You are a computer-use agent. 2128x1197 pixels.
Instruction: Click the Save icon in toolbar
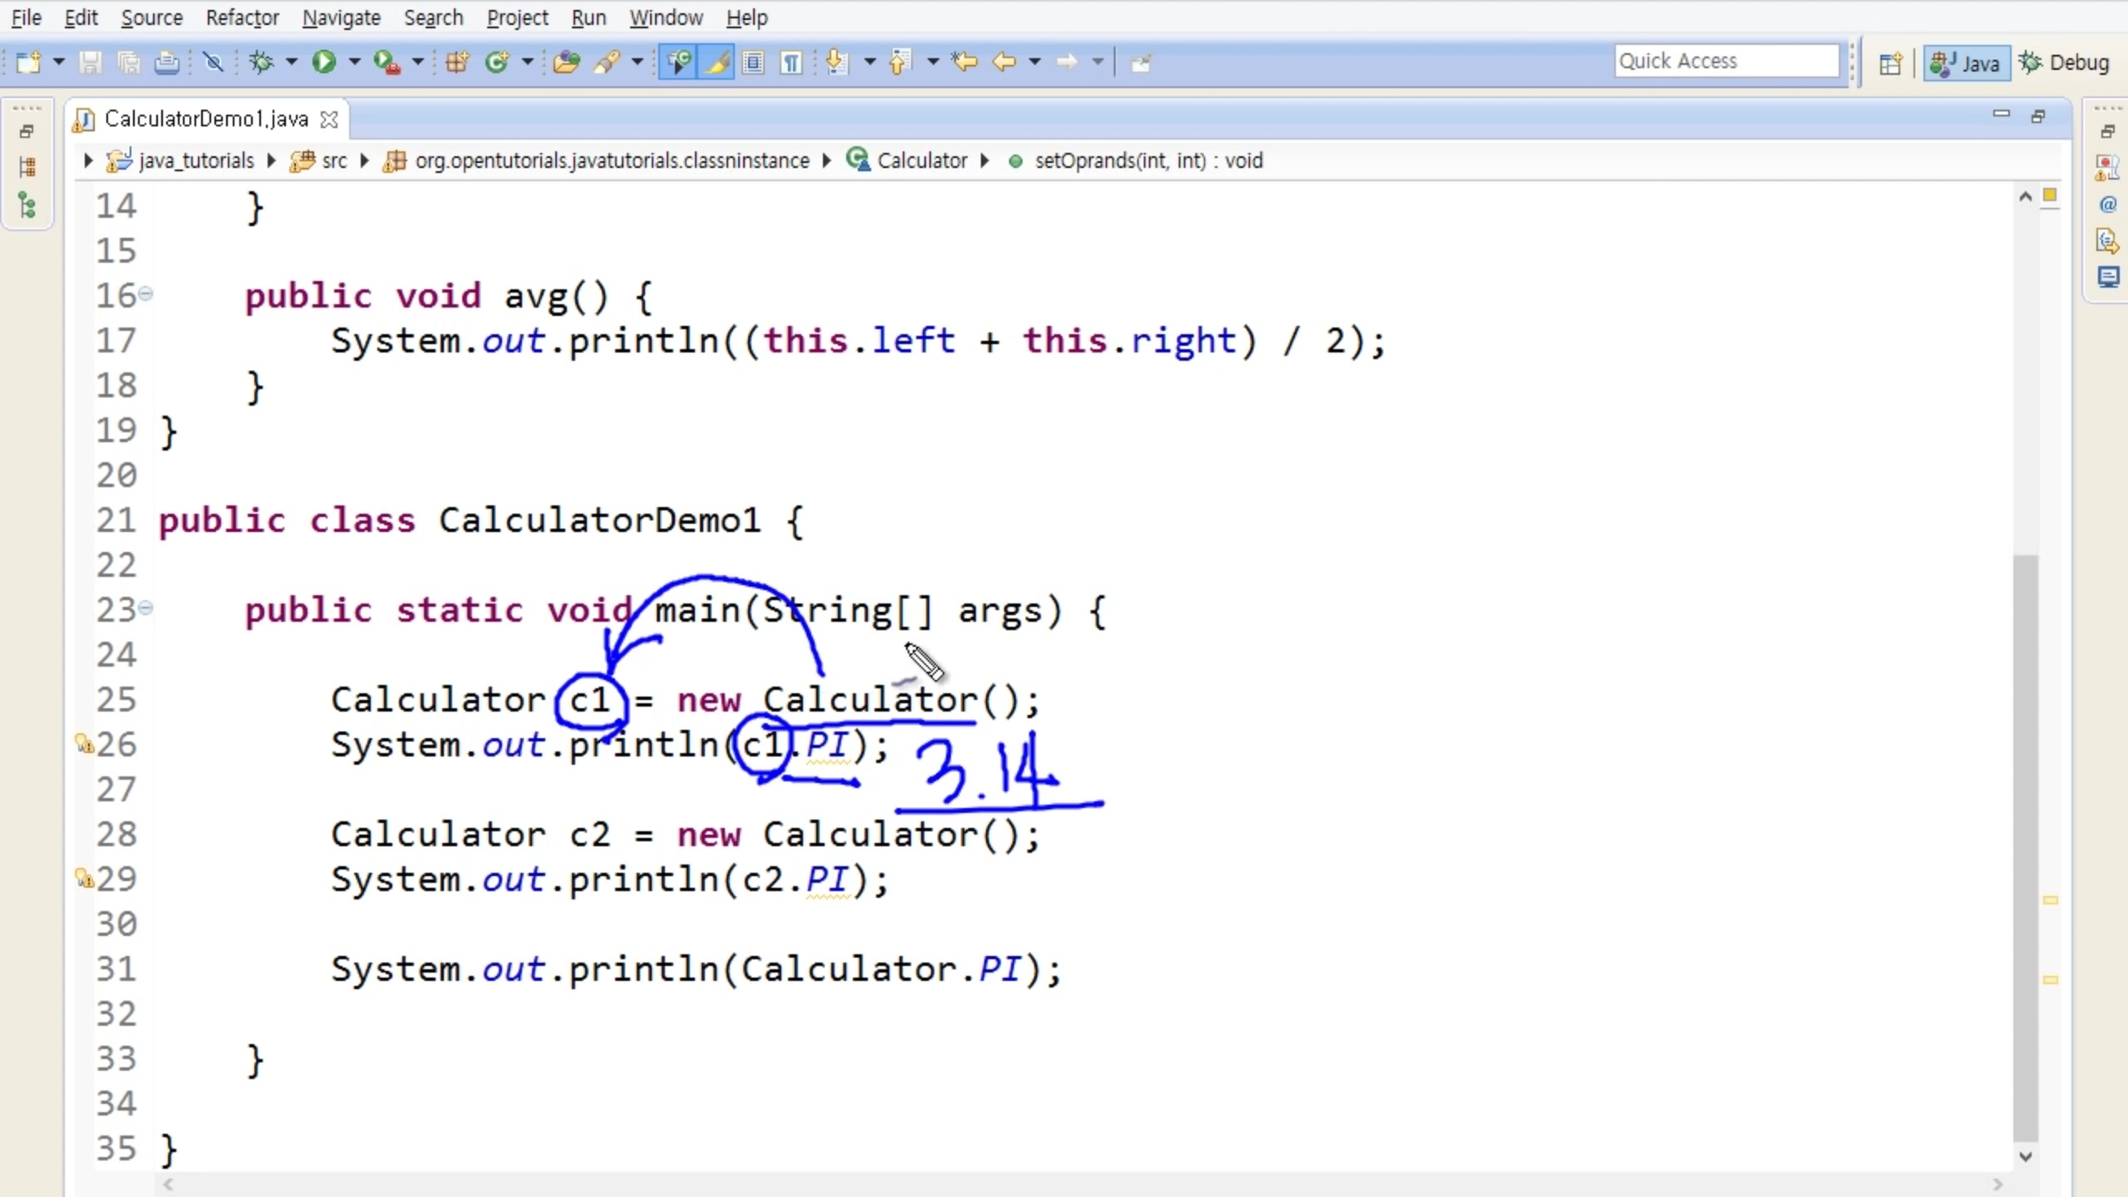pyautogui.click(x=90, y=62)
